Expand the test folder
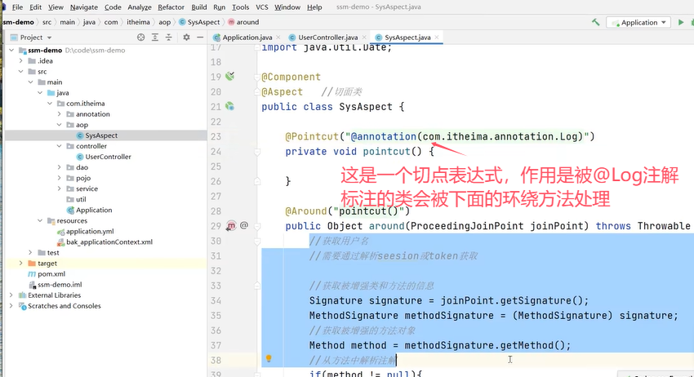The width and height of the screenshot is (694, 377). pyautogui.click(x=30, y=253)
